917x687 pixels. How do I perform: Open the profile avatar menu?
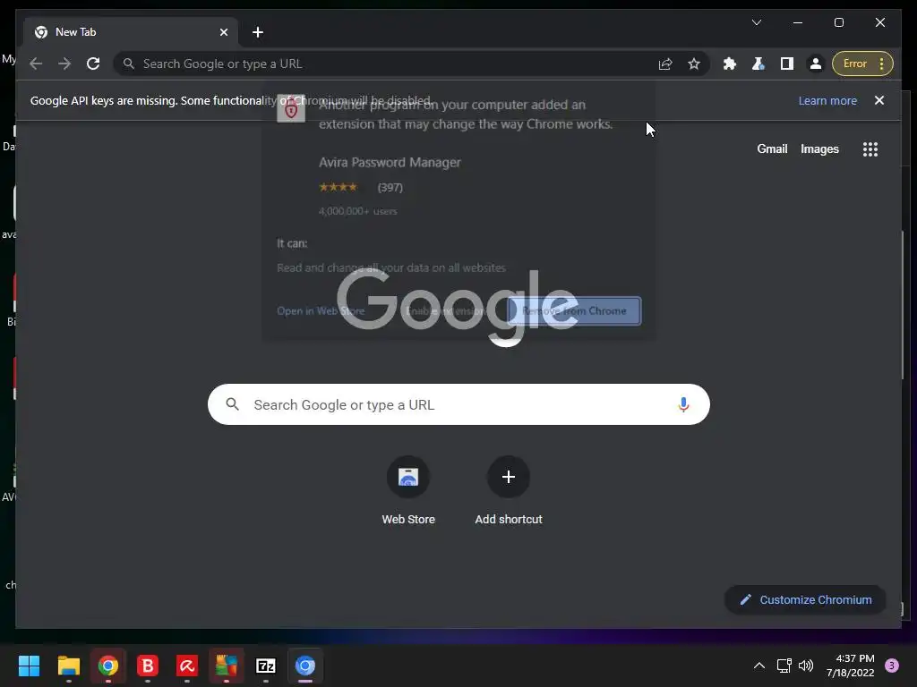(815, 64)
